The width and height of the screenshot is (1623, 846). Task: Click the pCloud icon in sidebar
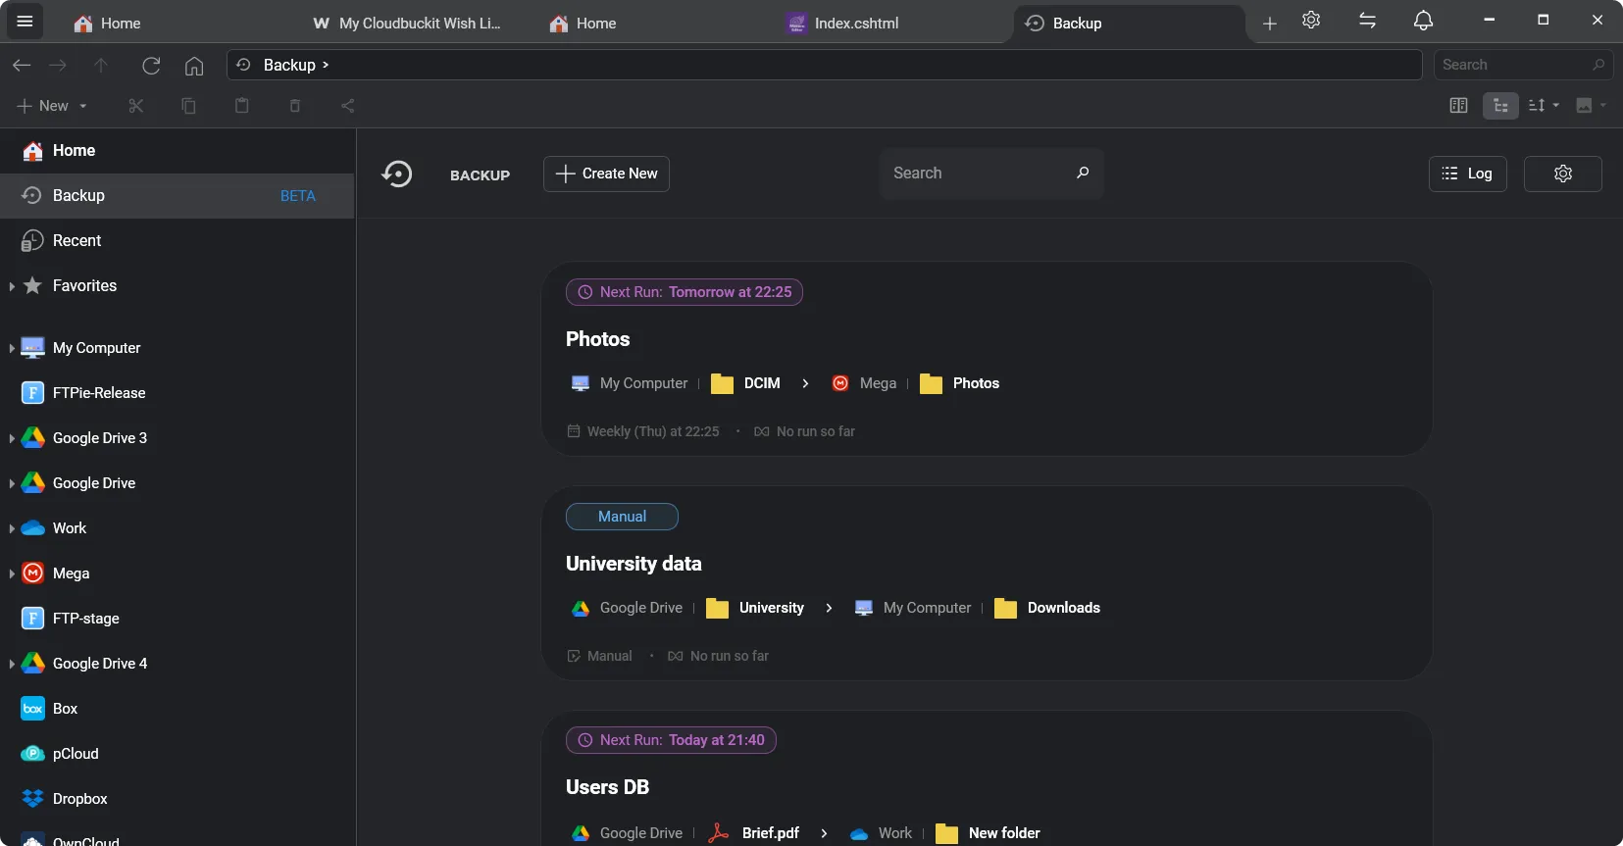click(33, 754)
